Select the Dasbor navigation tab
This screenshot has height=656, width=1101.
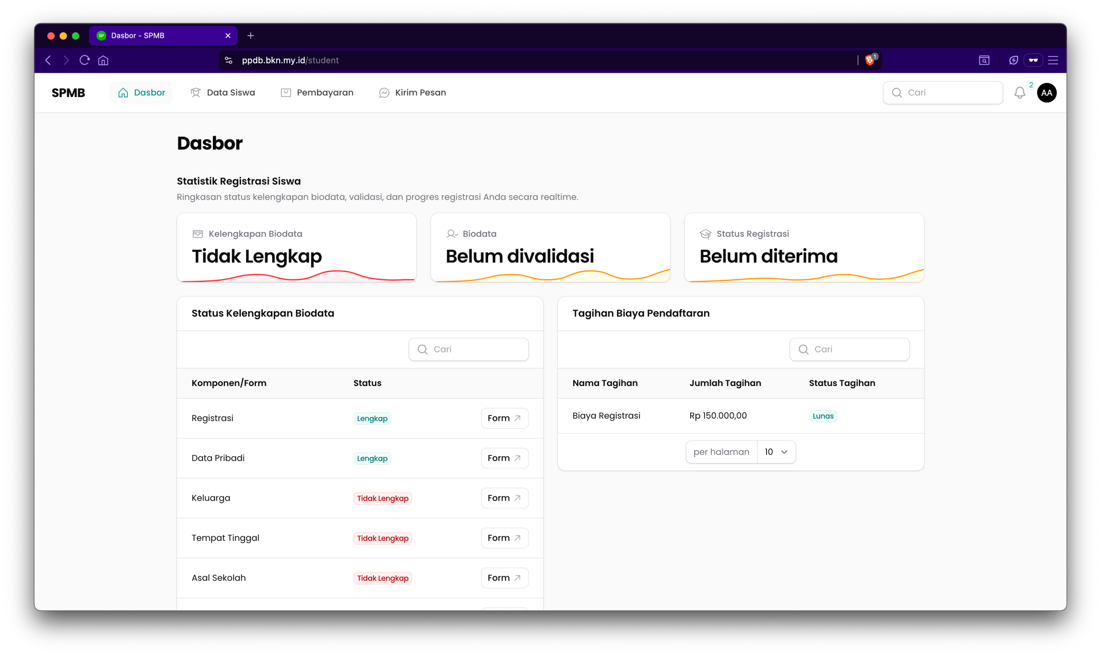coord(141,92)
